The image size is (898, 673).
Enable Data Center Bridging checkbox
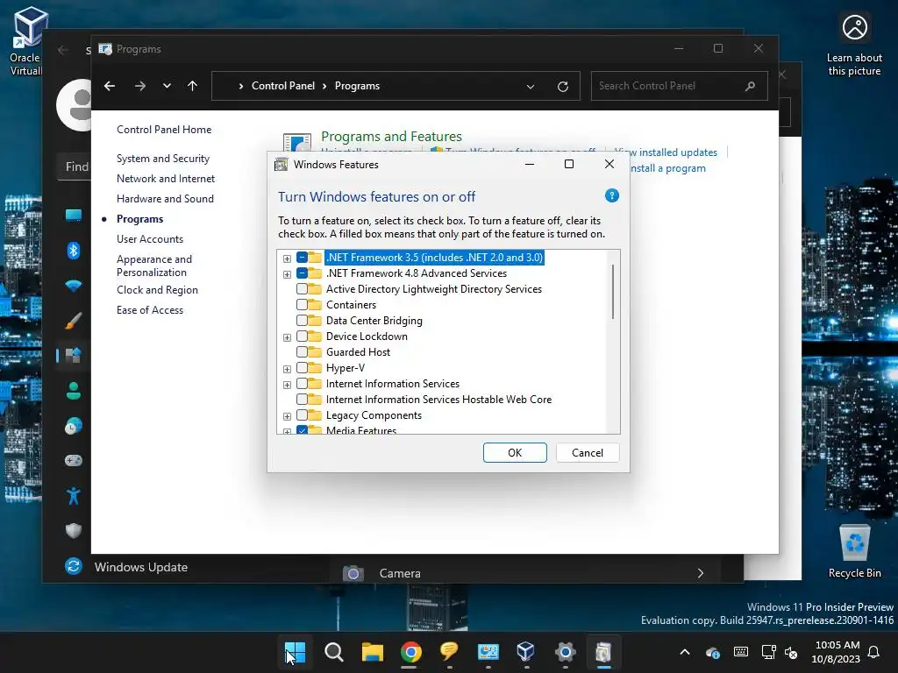click(302, 321)
